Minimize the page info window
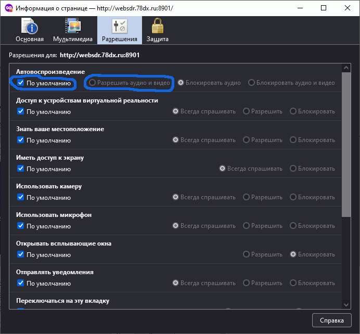This screenshot has width=360, height=334. pos(300,8)
